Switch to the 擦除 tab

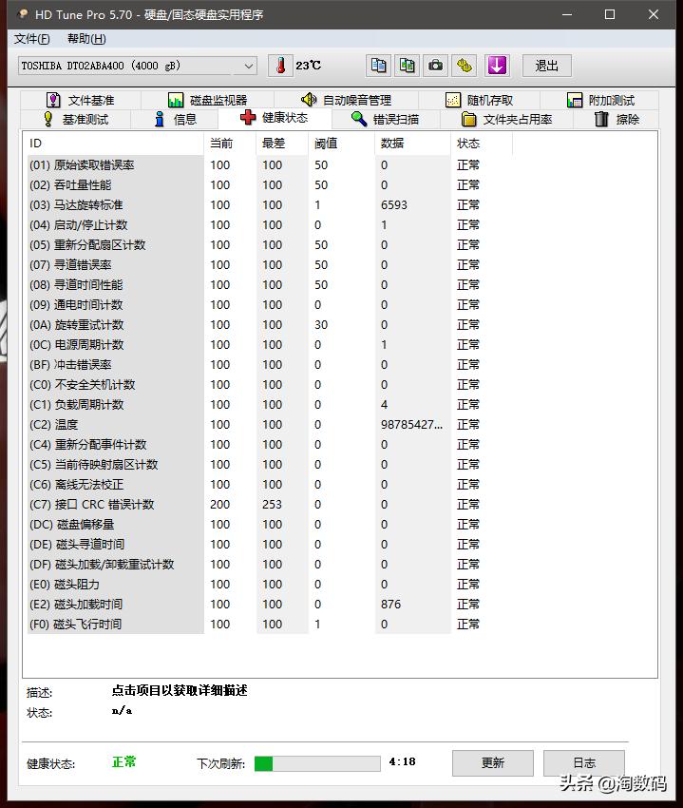[x=617, y=120]
